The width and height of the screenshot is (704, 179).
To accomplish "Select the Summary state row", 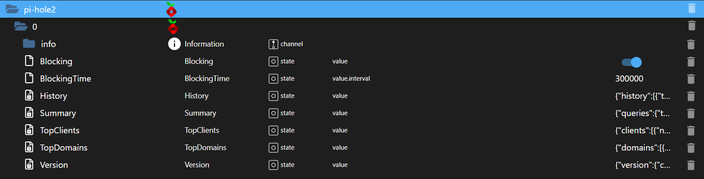I will click(x=58, y=113).
